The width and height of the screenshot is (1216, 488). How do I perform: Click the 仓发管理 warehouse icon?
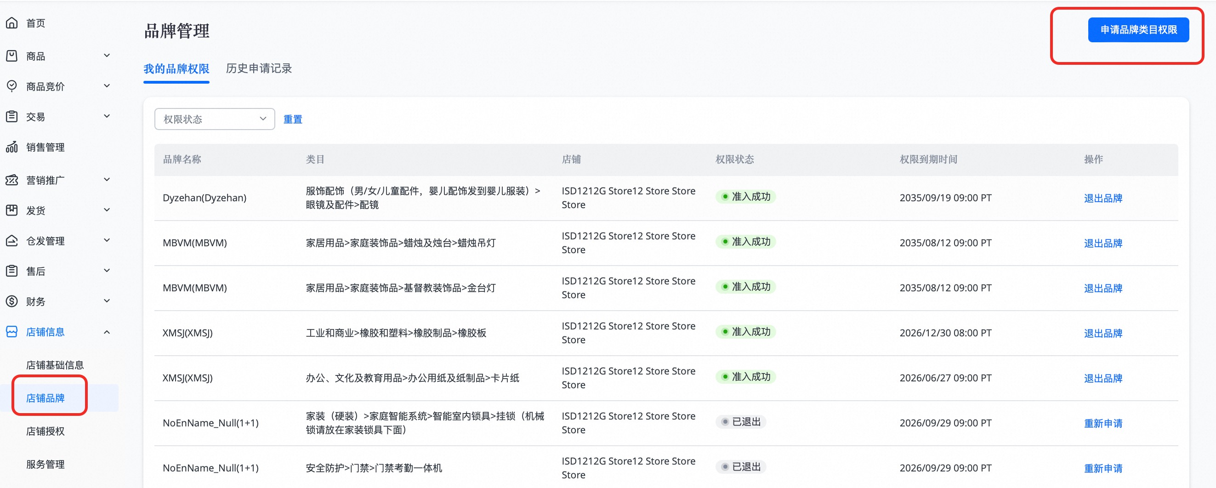point(12,241)
